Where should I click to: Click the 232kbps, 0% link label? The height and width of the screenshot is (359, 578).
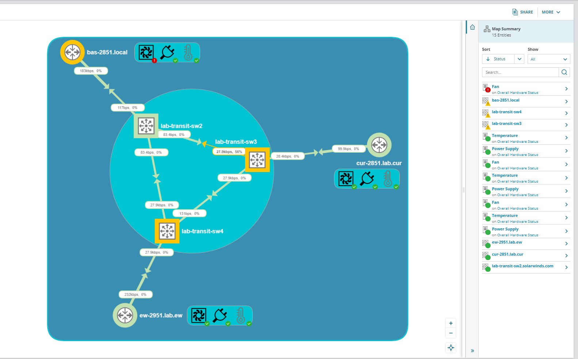(135, 294)
